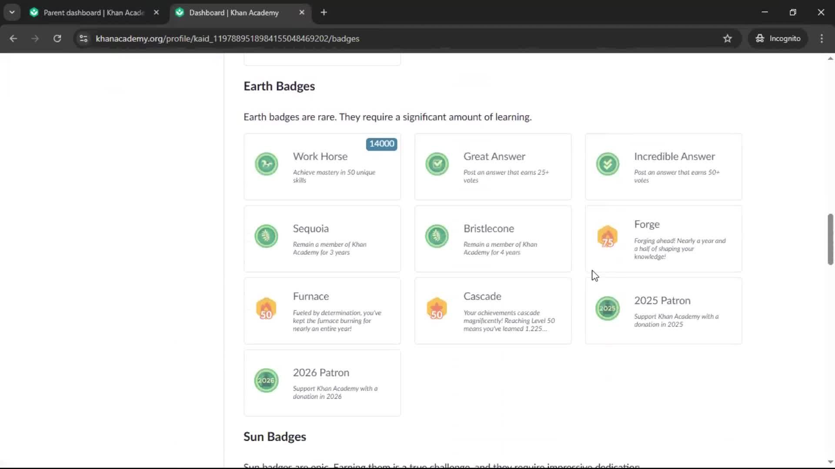Click the Incognito indicator button

coord(778,38)
